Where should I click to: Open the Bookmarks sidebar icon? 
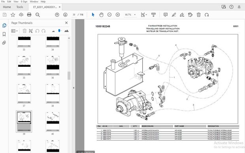pos(4,34)
